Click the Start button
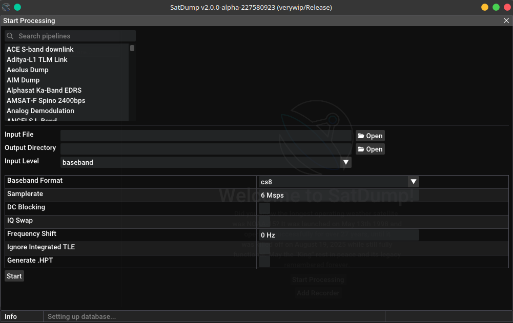The height and width of the screenshot is (323, 513). [x=14, y=276]
